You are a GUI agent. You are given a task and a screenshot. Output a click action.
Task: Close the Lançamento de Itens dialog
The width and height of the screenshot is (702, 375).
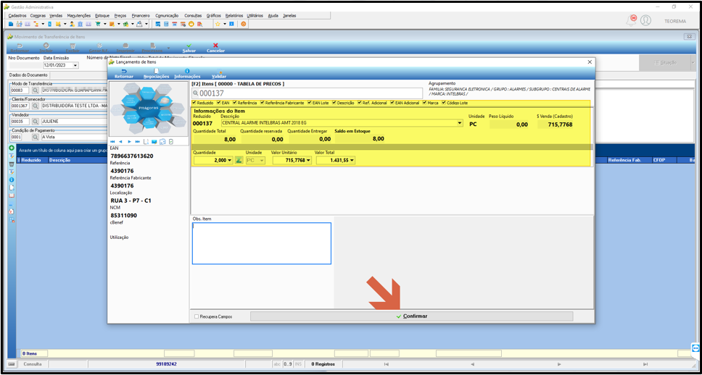590,62
